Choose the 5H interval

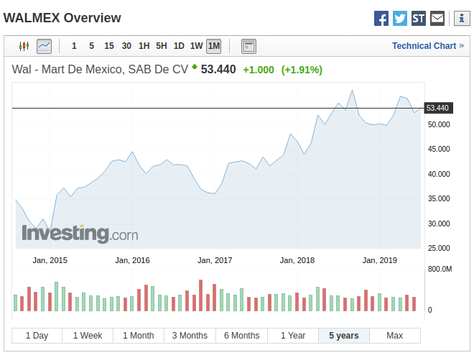point(162,46)
